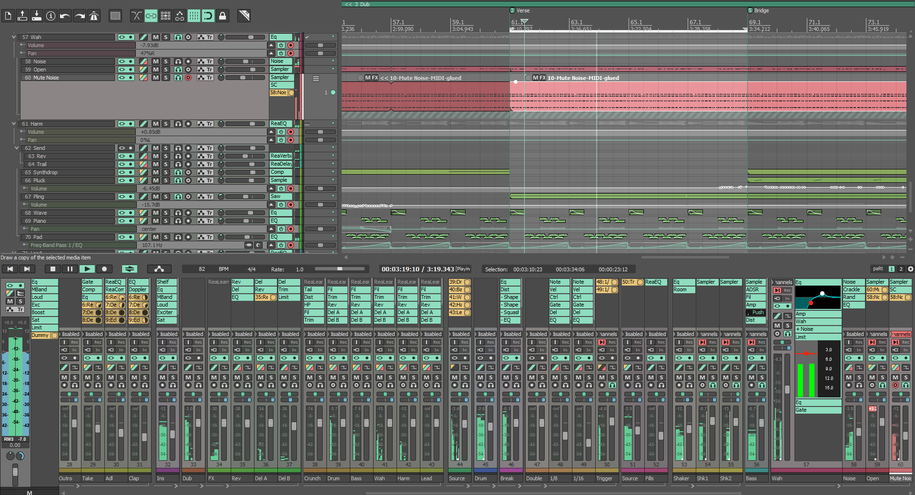Click the Save Project toolbar icon
This screenshot has width=915, height=495.
[x=37, y=16]
